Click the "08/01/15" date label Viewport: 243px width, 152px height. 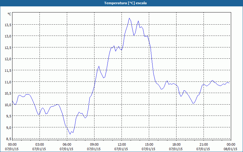231,149
